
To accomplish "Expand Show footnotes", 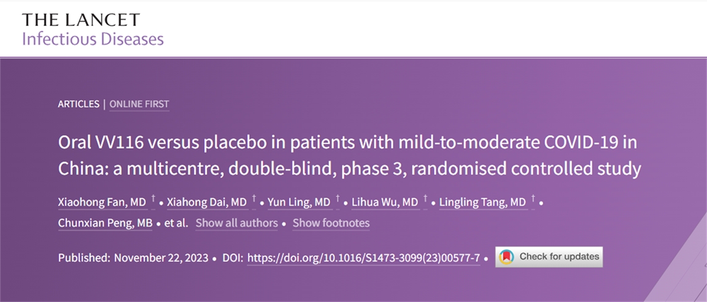I will [x=331, y=223].
